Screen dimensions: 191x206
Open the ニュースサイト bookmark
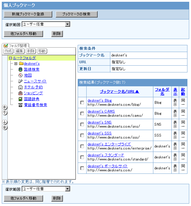tap(35, 81)
